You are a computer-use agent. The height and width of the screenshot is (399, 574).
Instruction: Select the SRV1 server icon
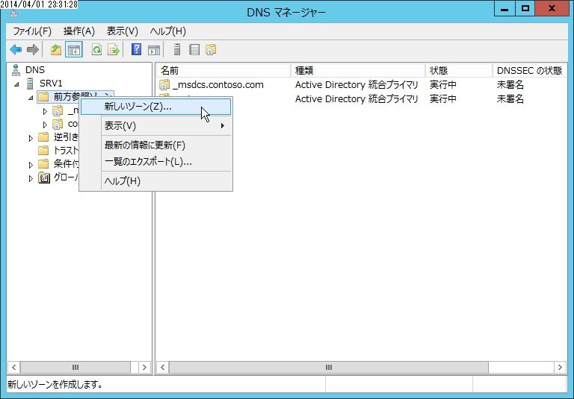click(31, 84)
